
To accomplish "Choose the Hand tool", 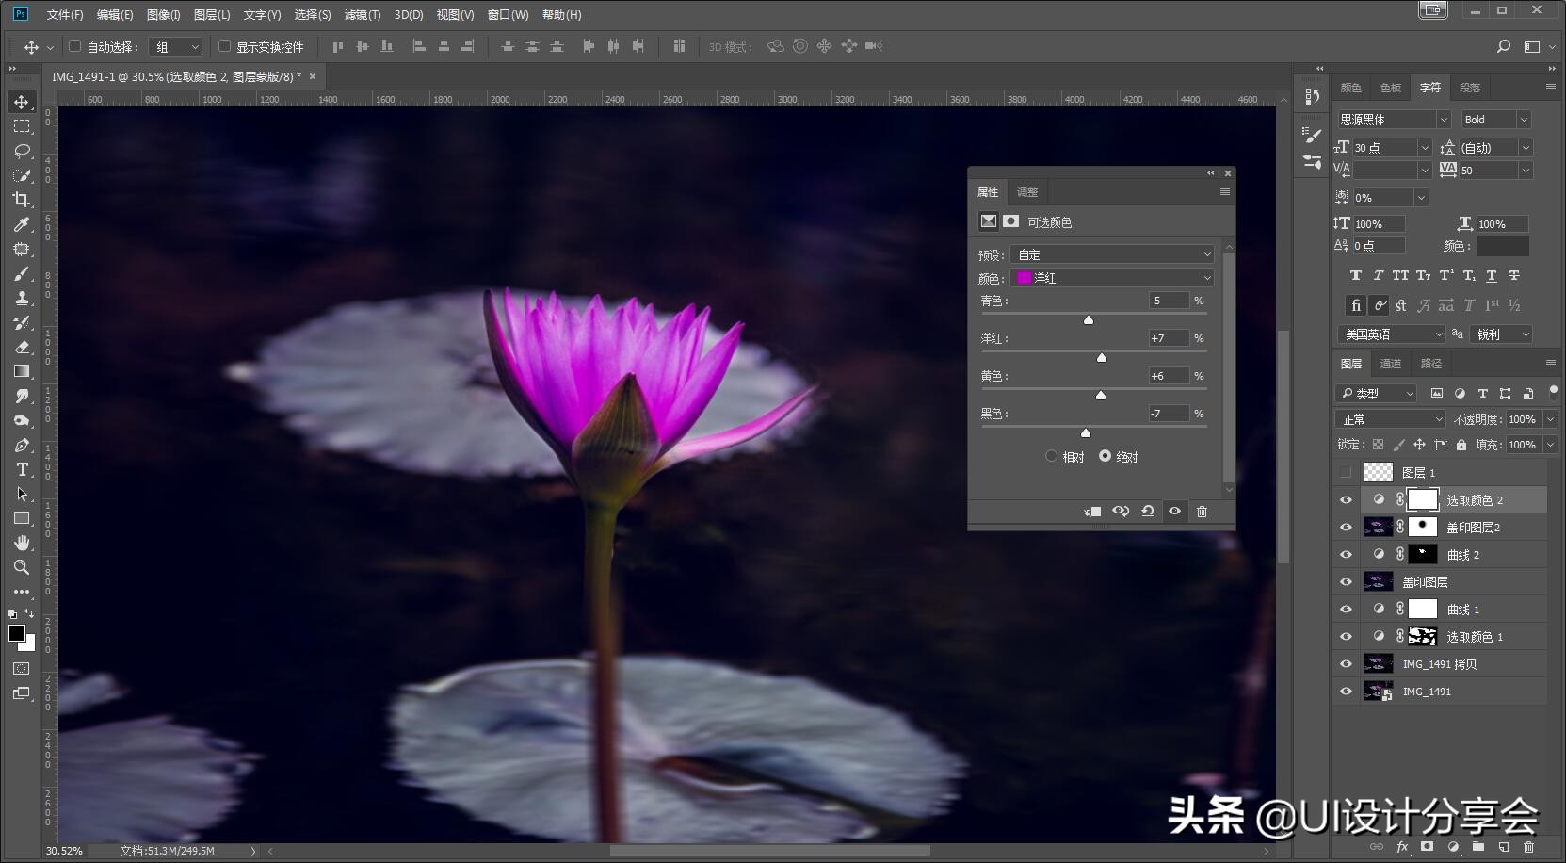I will pyautogui.click(x=22, y=543).
